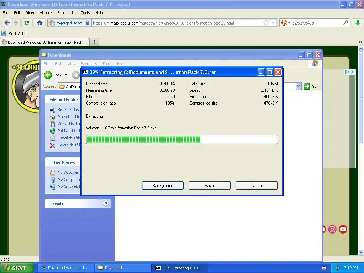Open the Most Visited bookmarks folder
364x273 pixels.
click(15, 34)
